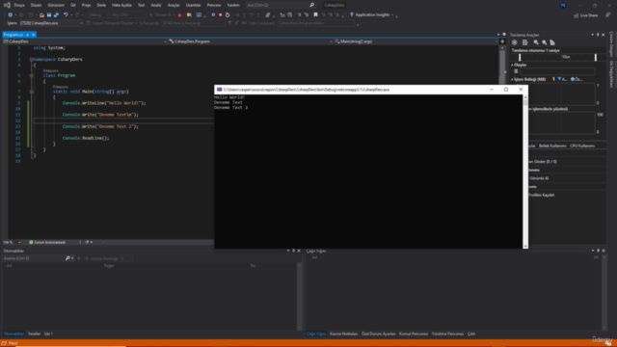Screen dimensions: 617x347
Task: Click the Application Insights button
Action: (x=371, y=15)
